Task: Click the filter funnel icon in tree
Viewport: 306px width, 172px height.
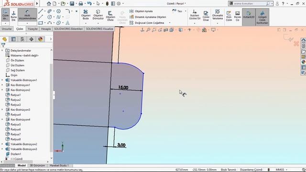Action: pyautogui.click(x=3, y=45)
